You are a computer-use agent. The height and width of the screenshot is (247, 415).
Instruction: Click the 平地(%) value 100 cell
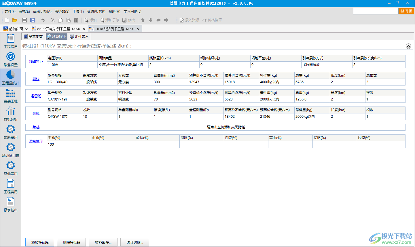click(69, 145)
